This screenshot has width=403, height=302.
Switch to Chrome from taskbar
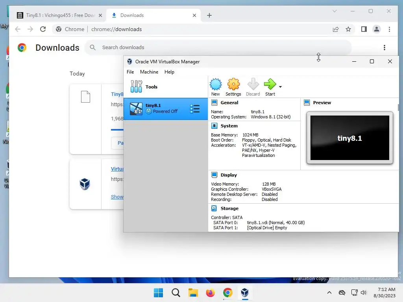tap(228, 293)
